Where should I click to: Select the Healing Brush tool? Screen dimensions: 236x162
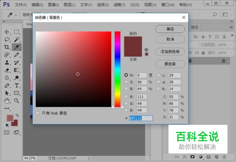coord(6,55)
